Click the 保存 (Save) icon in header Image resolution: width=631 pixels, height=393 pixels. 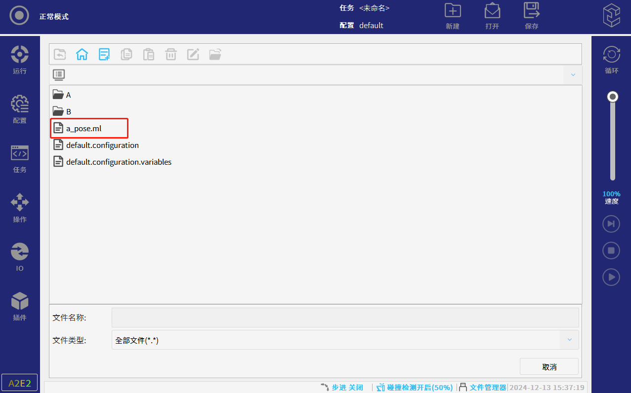[x=532, y=16]
